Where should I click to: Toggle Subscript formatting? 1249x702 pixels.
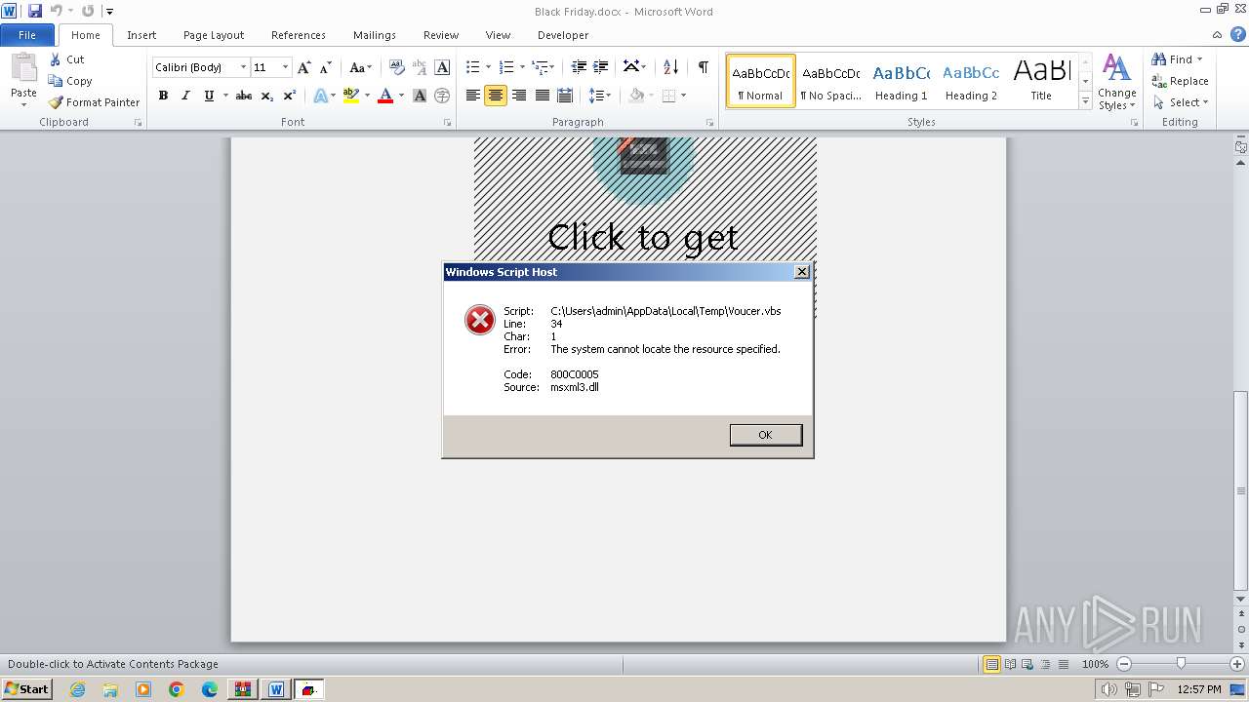[x=267, y=96]
